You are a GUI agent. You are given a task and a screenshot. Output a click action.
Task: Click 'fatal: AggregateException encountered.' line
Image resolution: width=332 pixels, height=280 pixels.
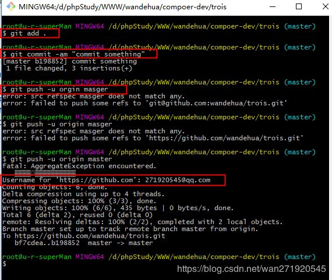click(79, 166)
